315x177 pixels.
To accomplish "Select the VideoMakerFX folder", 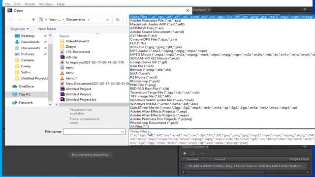I will [x=77, y=41].
